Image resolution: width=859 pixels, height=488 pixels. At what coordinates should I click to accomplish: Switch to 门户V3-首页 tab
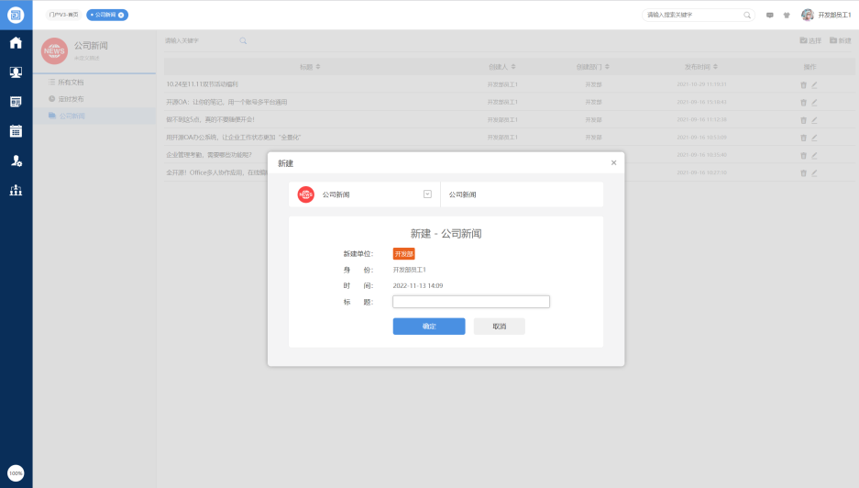coord(64,15)
